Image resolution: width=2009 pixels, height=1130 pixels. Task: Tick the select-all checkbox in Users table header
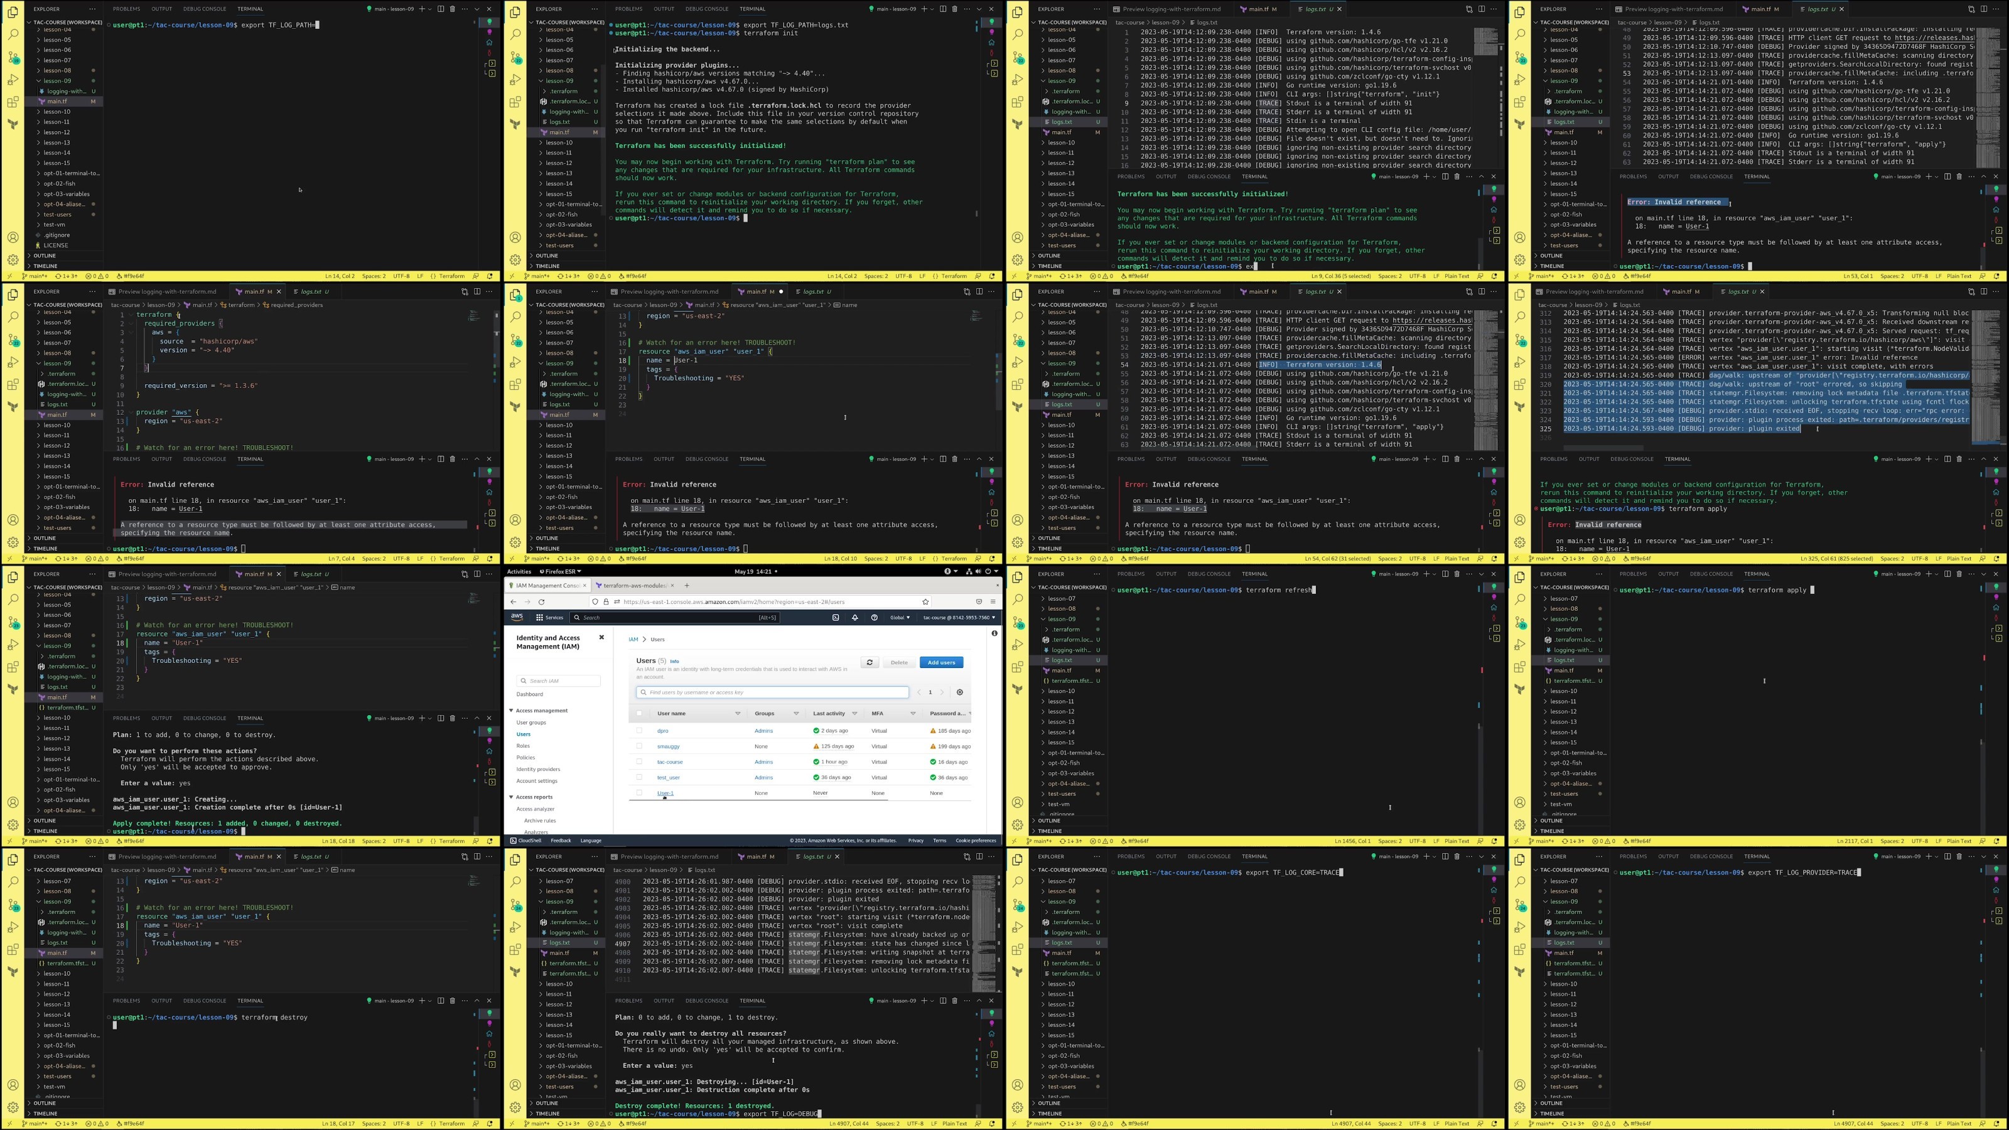(x=640, y=714)
